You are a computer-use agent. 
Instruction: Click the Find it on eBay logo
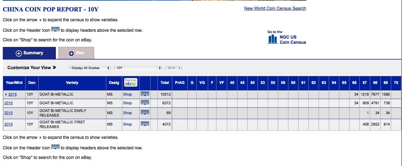tap(131, 82)
